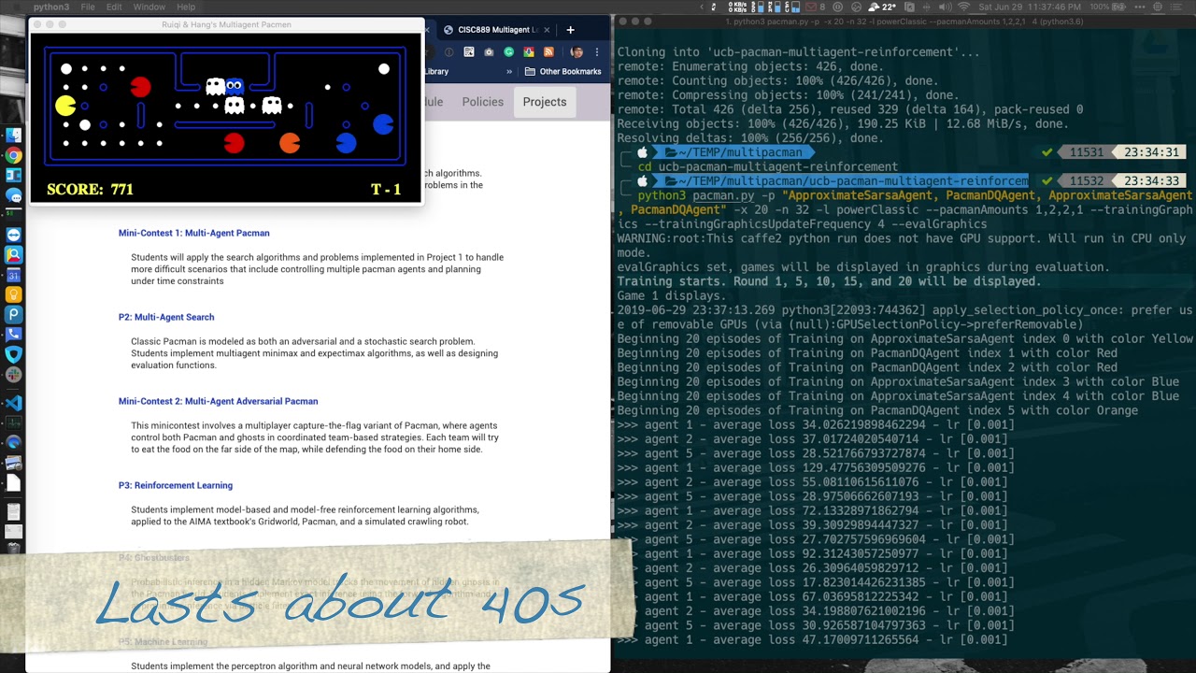Click the Grammarly extension icon in Chrome

tap(508, 52)
